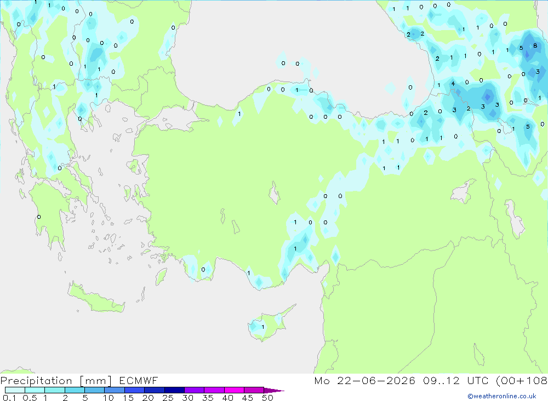Select the '50' legend scale label
Viewport: 548px width, 401px height.
point(267,398)
